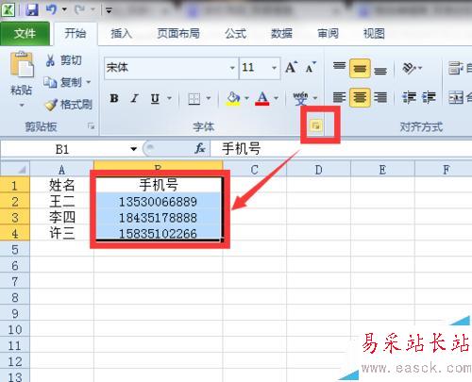Click the Align Text Left icon
472x382 pixels.
point(339,98)
